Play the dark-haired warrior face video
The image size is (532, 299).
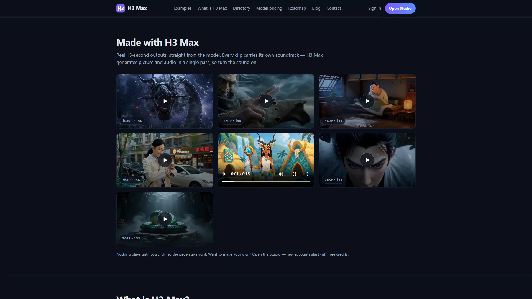point(367,160)
